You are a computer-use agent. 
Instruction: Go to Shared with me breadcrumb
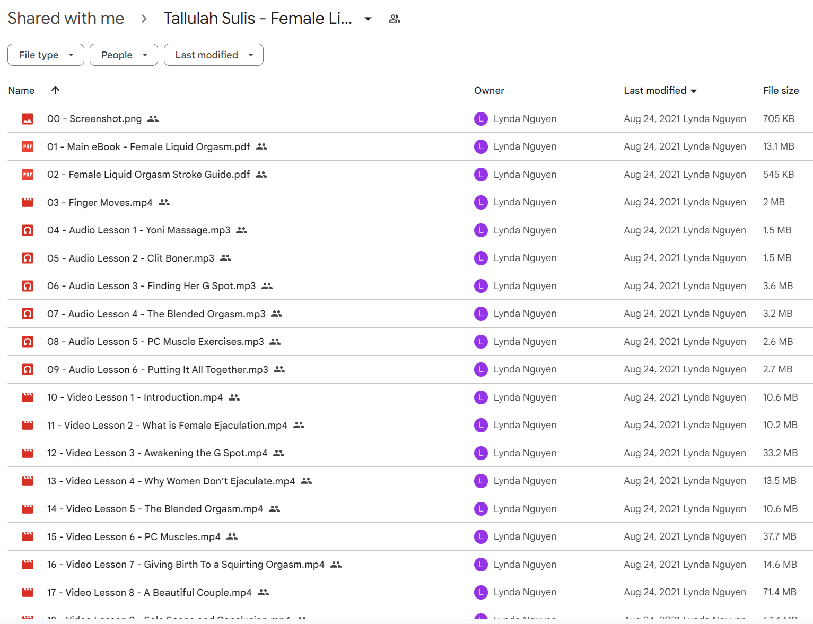(x=66, y=19)
